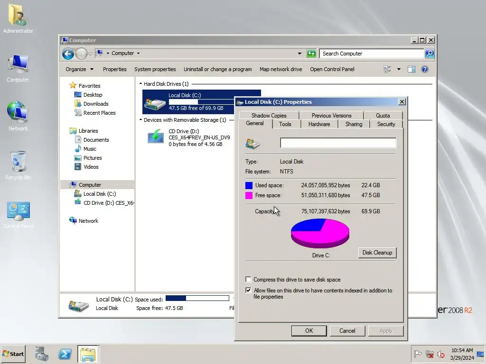Viewport: 486px width, 364px height.
Task: Click the green Refresh icon beside address bar
Action: [x=311, y=54]
